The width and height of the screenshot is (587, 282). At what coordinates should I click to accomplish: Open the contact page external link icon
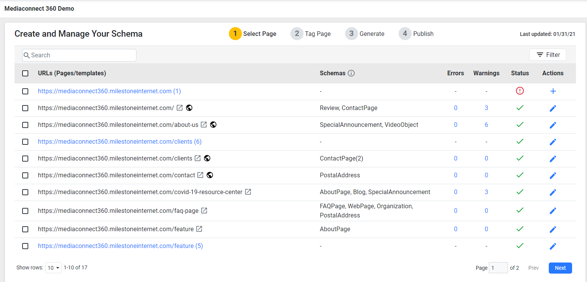coord(200,175)
